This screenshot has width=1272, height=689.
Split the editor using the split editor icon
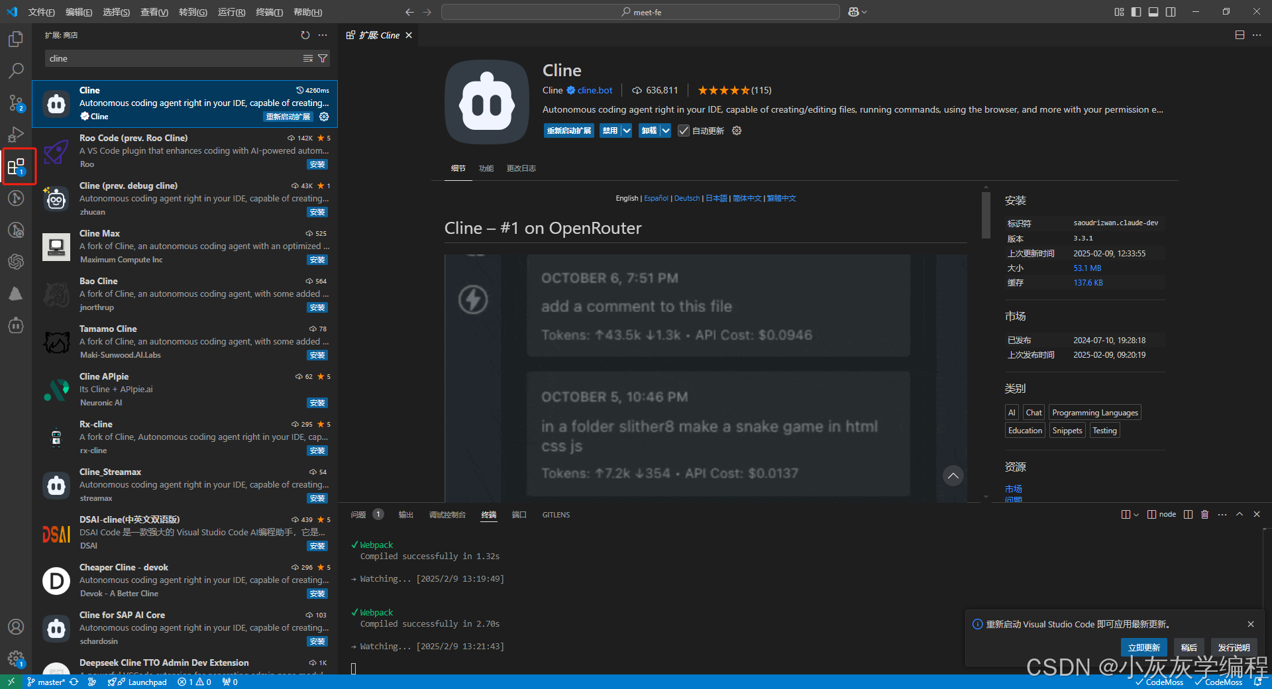1240,35
